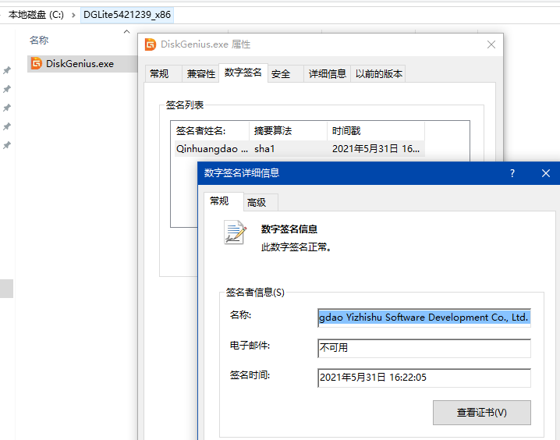
Task: Click the sort arrow above the 名称 column
Action: click(x=126, y=32)
